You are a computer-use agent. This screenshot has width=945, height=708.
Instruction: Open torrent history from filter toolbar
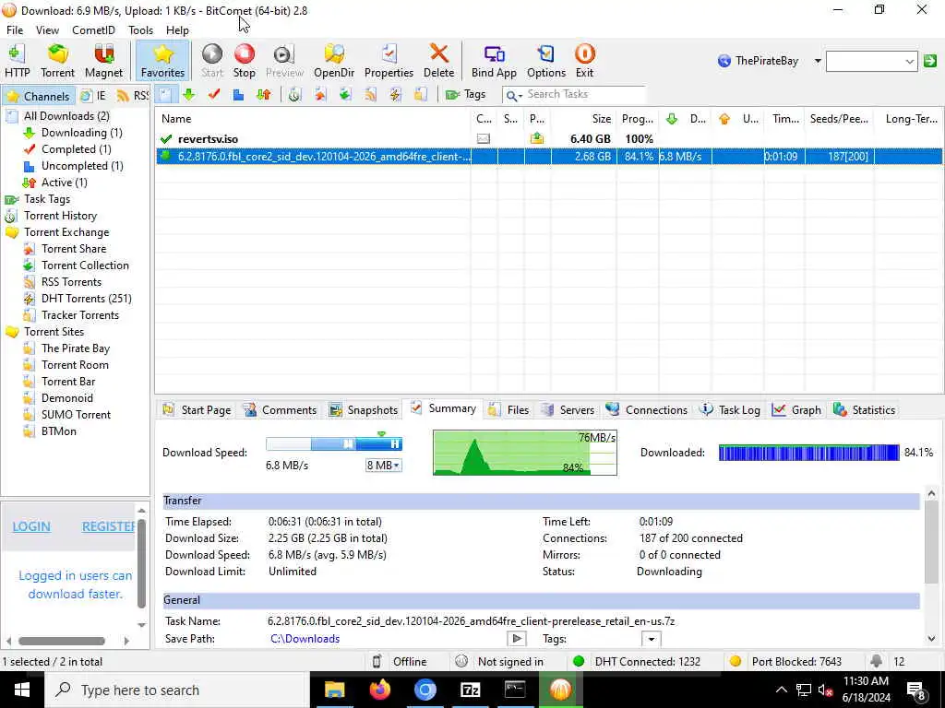pyautogui.click(x=294, y=95)
